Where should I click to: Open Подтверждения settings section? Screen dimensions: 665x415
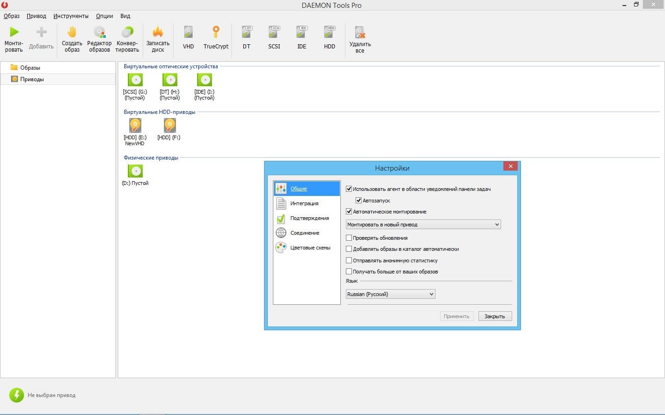coord(307,218)
